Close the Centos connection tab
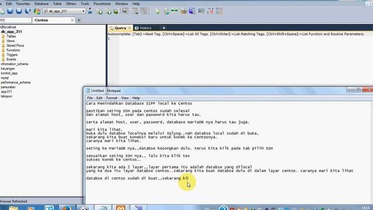The width and height of the screenshot is (373, 210). (x=72, y=20)
